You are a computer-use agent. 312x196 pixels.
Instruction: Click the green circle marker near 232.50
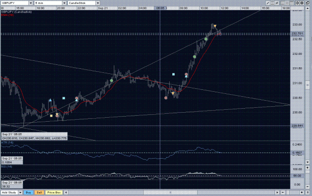coord(206,39)
